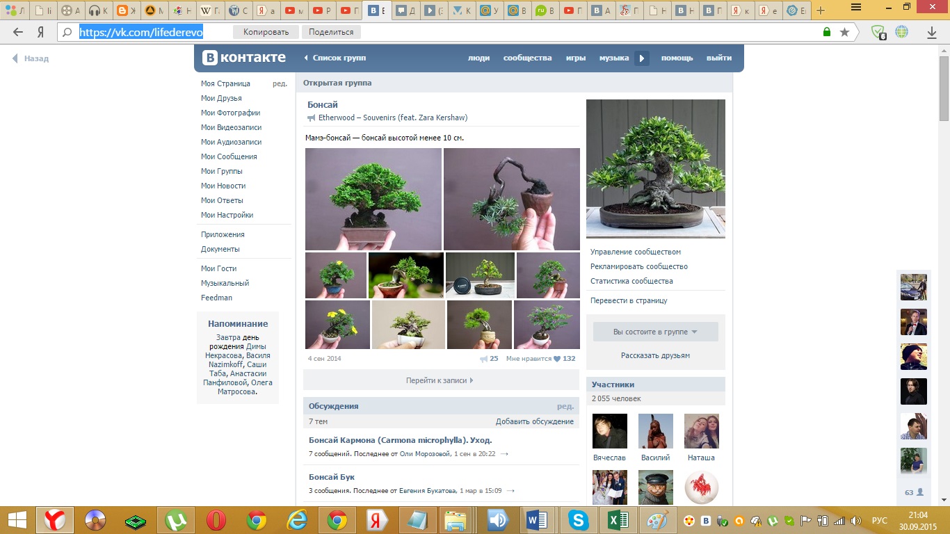Image resolution: width=950 pixels, height=534 pixels.
Task: Click the 'РУС' keyboard language indicator
Action: click(x=879, y=521)
